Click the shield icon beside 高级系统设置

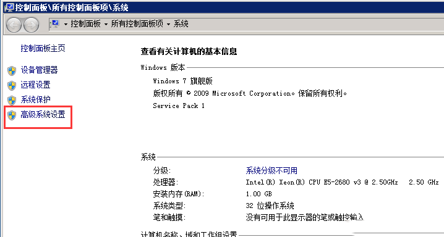tap(12, 115)
